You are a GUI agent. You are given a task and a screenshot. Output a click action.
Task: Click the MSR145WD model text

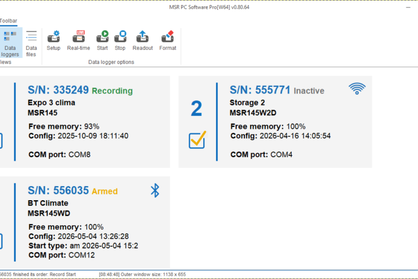[49, 213]
